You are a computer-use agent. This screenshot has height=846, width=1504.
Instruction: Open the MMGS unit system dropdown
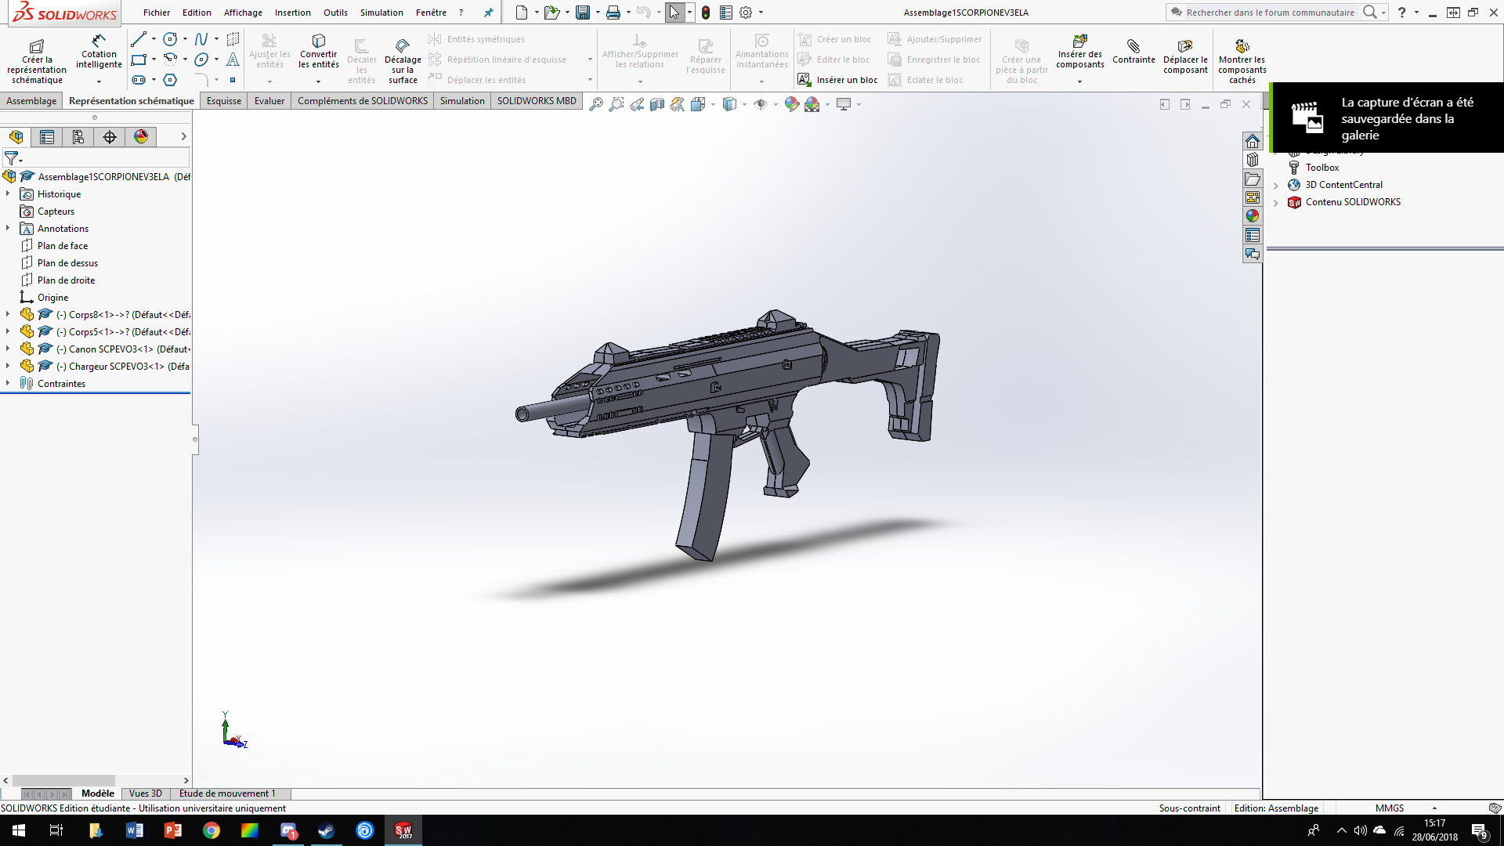[x=1434, y=808]
